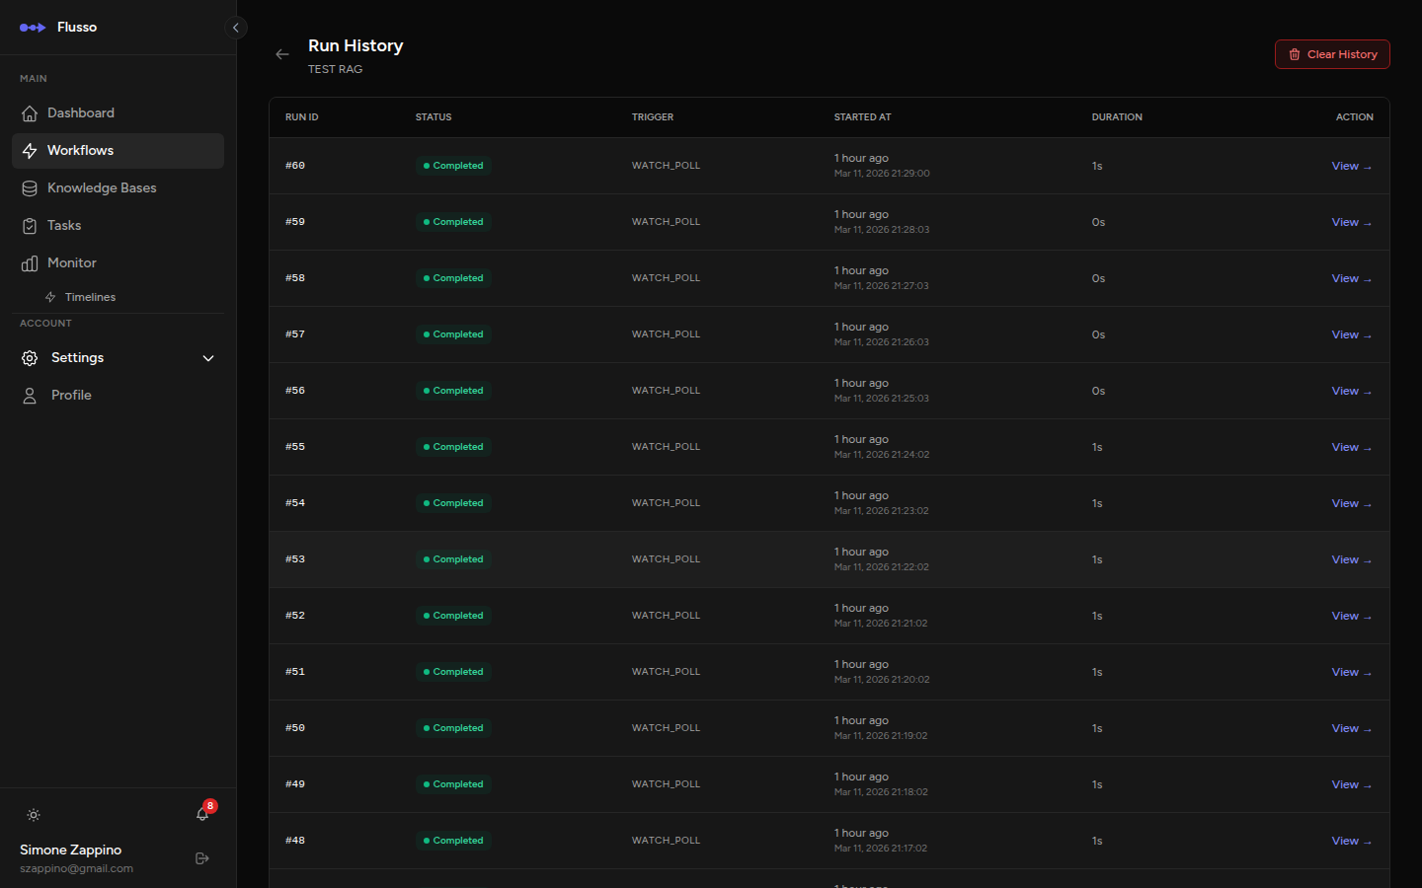Collapse the sidebar with the chevron button
The image size is (1422, 888).
pyautogui.click(x=235, y=28)
